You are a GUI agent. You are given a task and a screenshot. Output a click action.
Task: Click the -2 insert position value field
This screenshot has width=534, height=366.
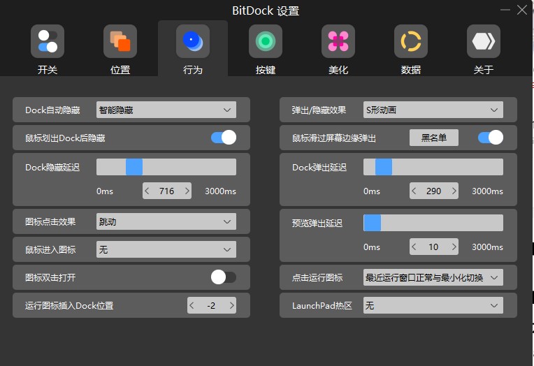click(x=212, y=305)
